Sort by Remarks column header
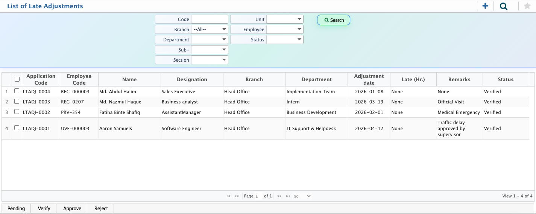The height and width of the screenshot is (214, 536). 459,79
